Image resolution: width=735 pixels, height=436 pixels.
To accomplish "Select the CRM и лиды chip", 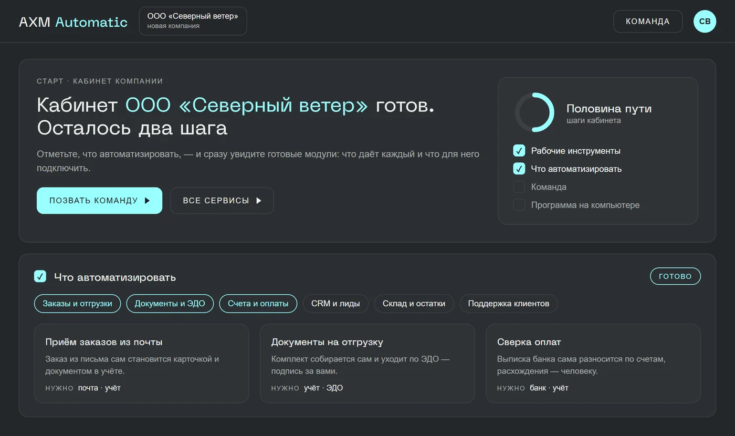I will tap(335, 304).
